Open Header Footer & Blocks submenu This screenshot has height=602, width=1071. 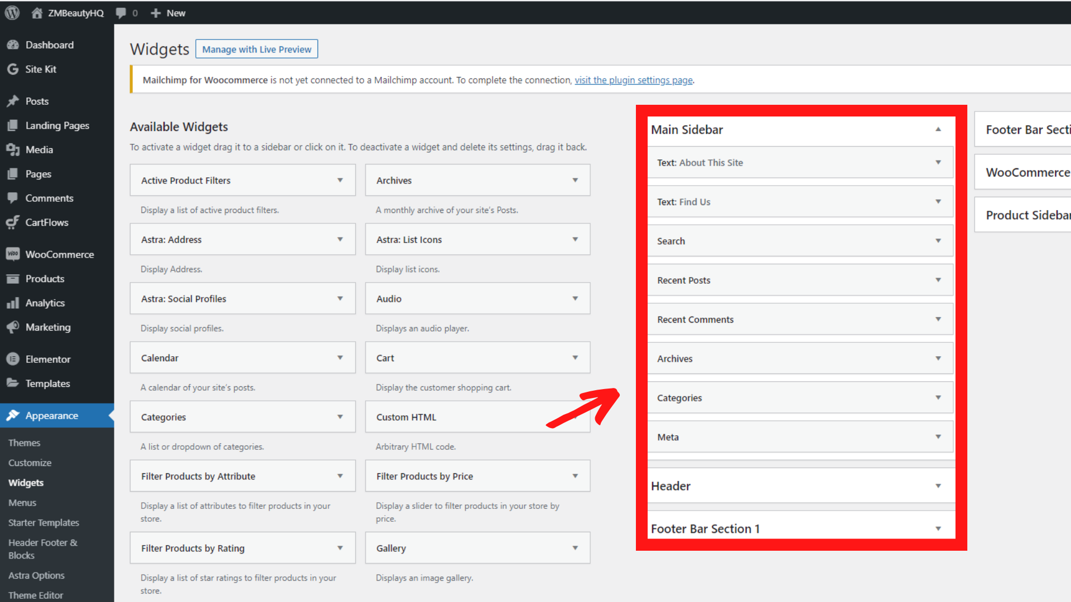tap(43, 548)
